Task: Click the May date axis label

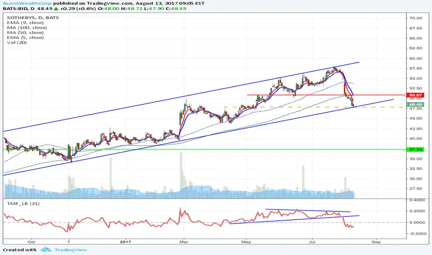Action: 246,242
